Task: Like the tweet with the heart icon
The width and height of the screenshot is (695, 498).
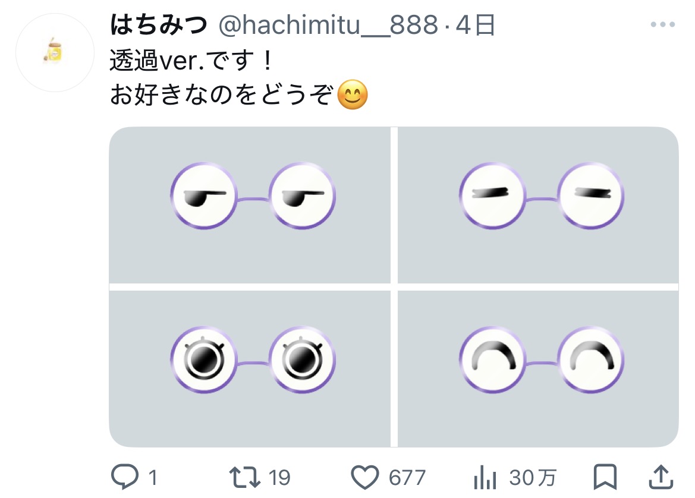Action: tap(364, 477)
